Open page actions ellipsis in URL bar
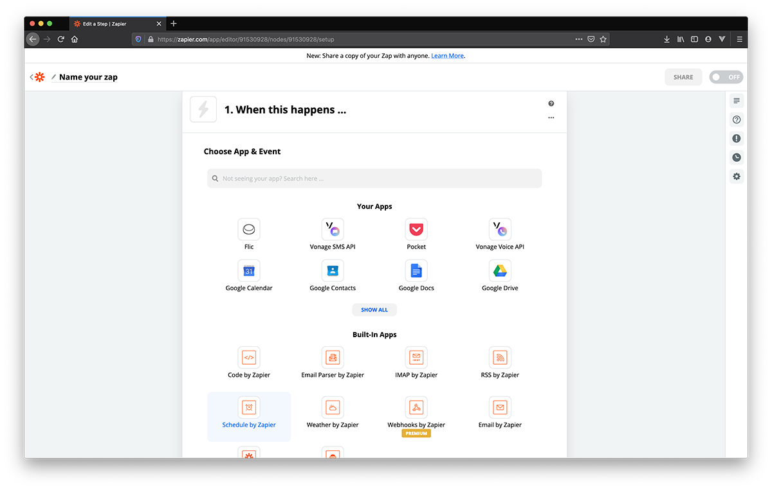Viewport: 772px width, 490px height. pos(579,39)
